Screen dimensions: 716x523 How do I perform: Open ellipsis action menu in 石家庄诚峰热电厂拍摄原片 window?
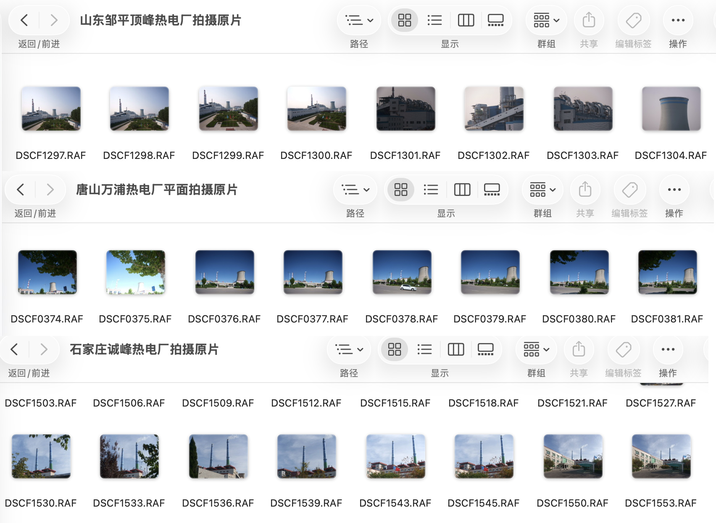(x=668, y=349)
